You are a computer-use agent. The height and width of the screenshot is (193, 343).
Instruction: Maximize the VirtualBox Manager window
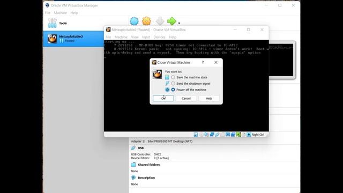[x=280, y=5]
